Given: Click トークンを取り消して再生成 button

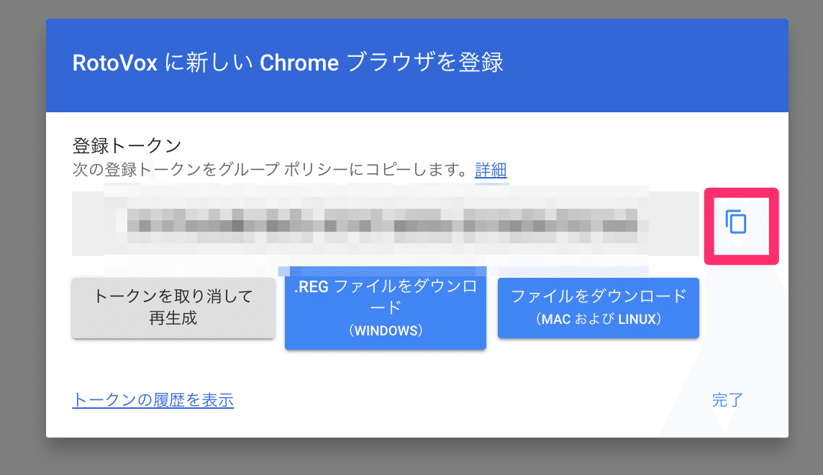Looking at the screenshot, I should click(173, 307).
